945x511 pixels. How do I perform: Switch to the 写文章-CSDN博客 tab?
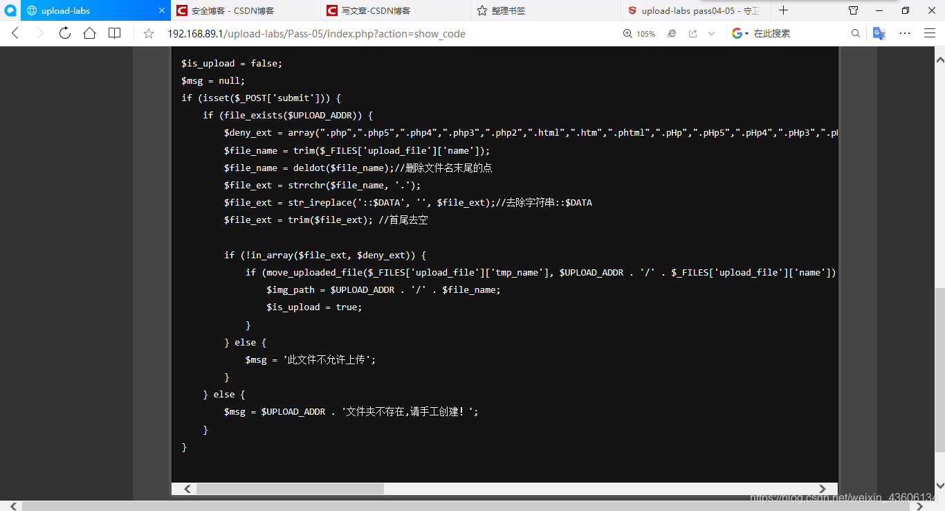click(x=396, y=10)
